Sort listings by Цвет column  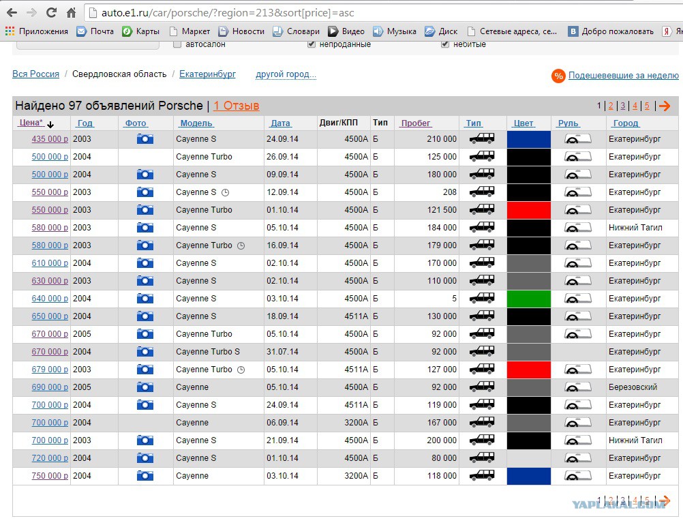coord(523,123)
